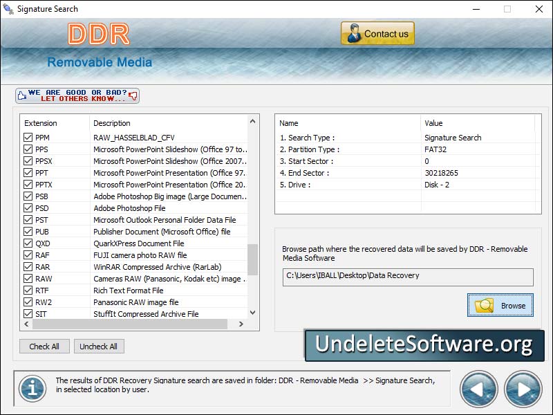Click the extension list scroll up arrow

click(252, 122)
